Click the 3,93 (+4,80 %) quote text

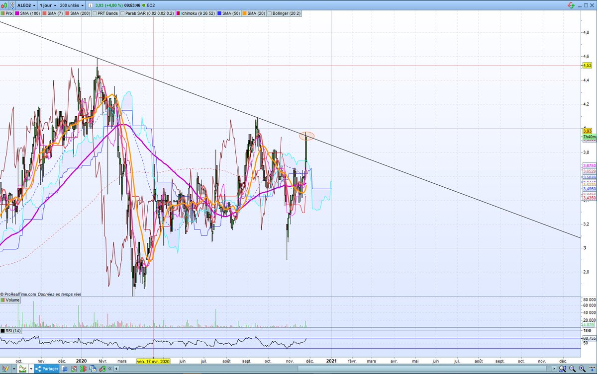[109, 5]
